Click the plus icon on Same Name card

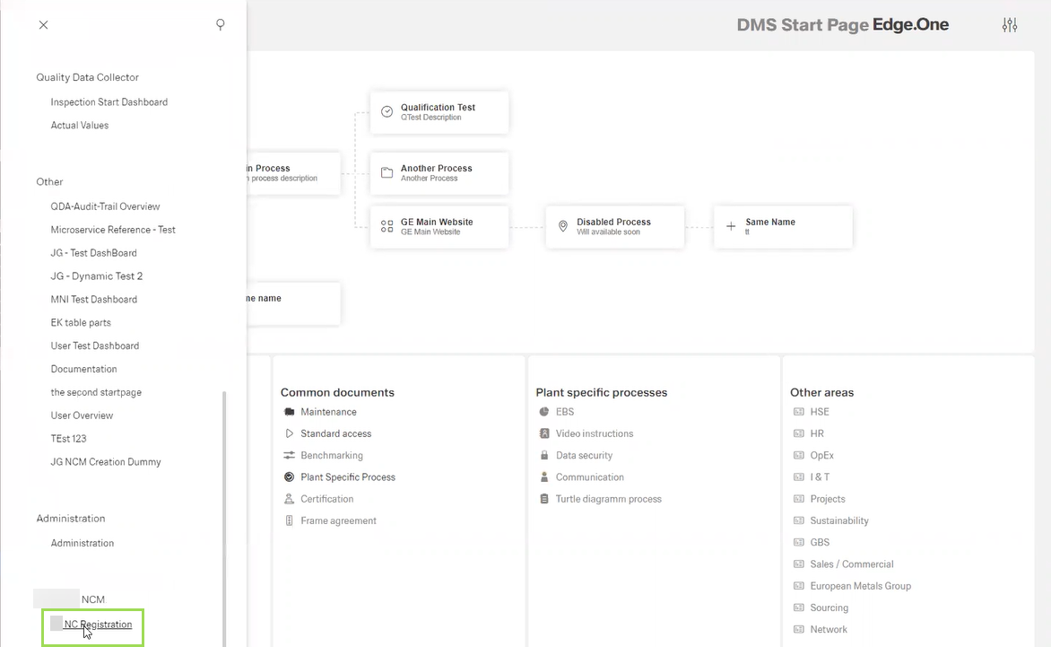tap(731, 227)
